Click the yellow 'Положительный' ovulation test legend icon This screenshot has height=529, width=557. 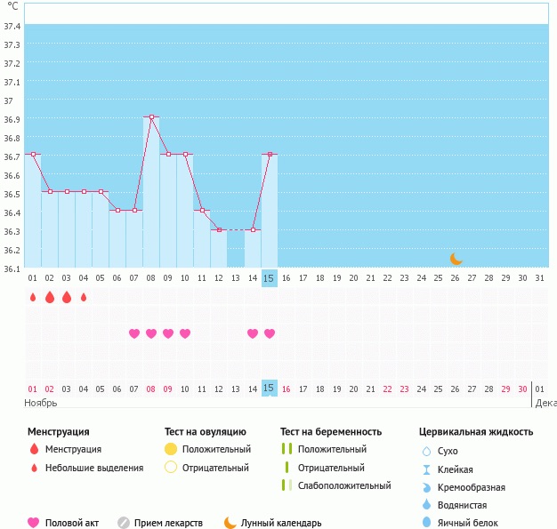[x=171, y=450]
